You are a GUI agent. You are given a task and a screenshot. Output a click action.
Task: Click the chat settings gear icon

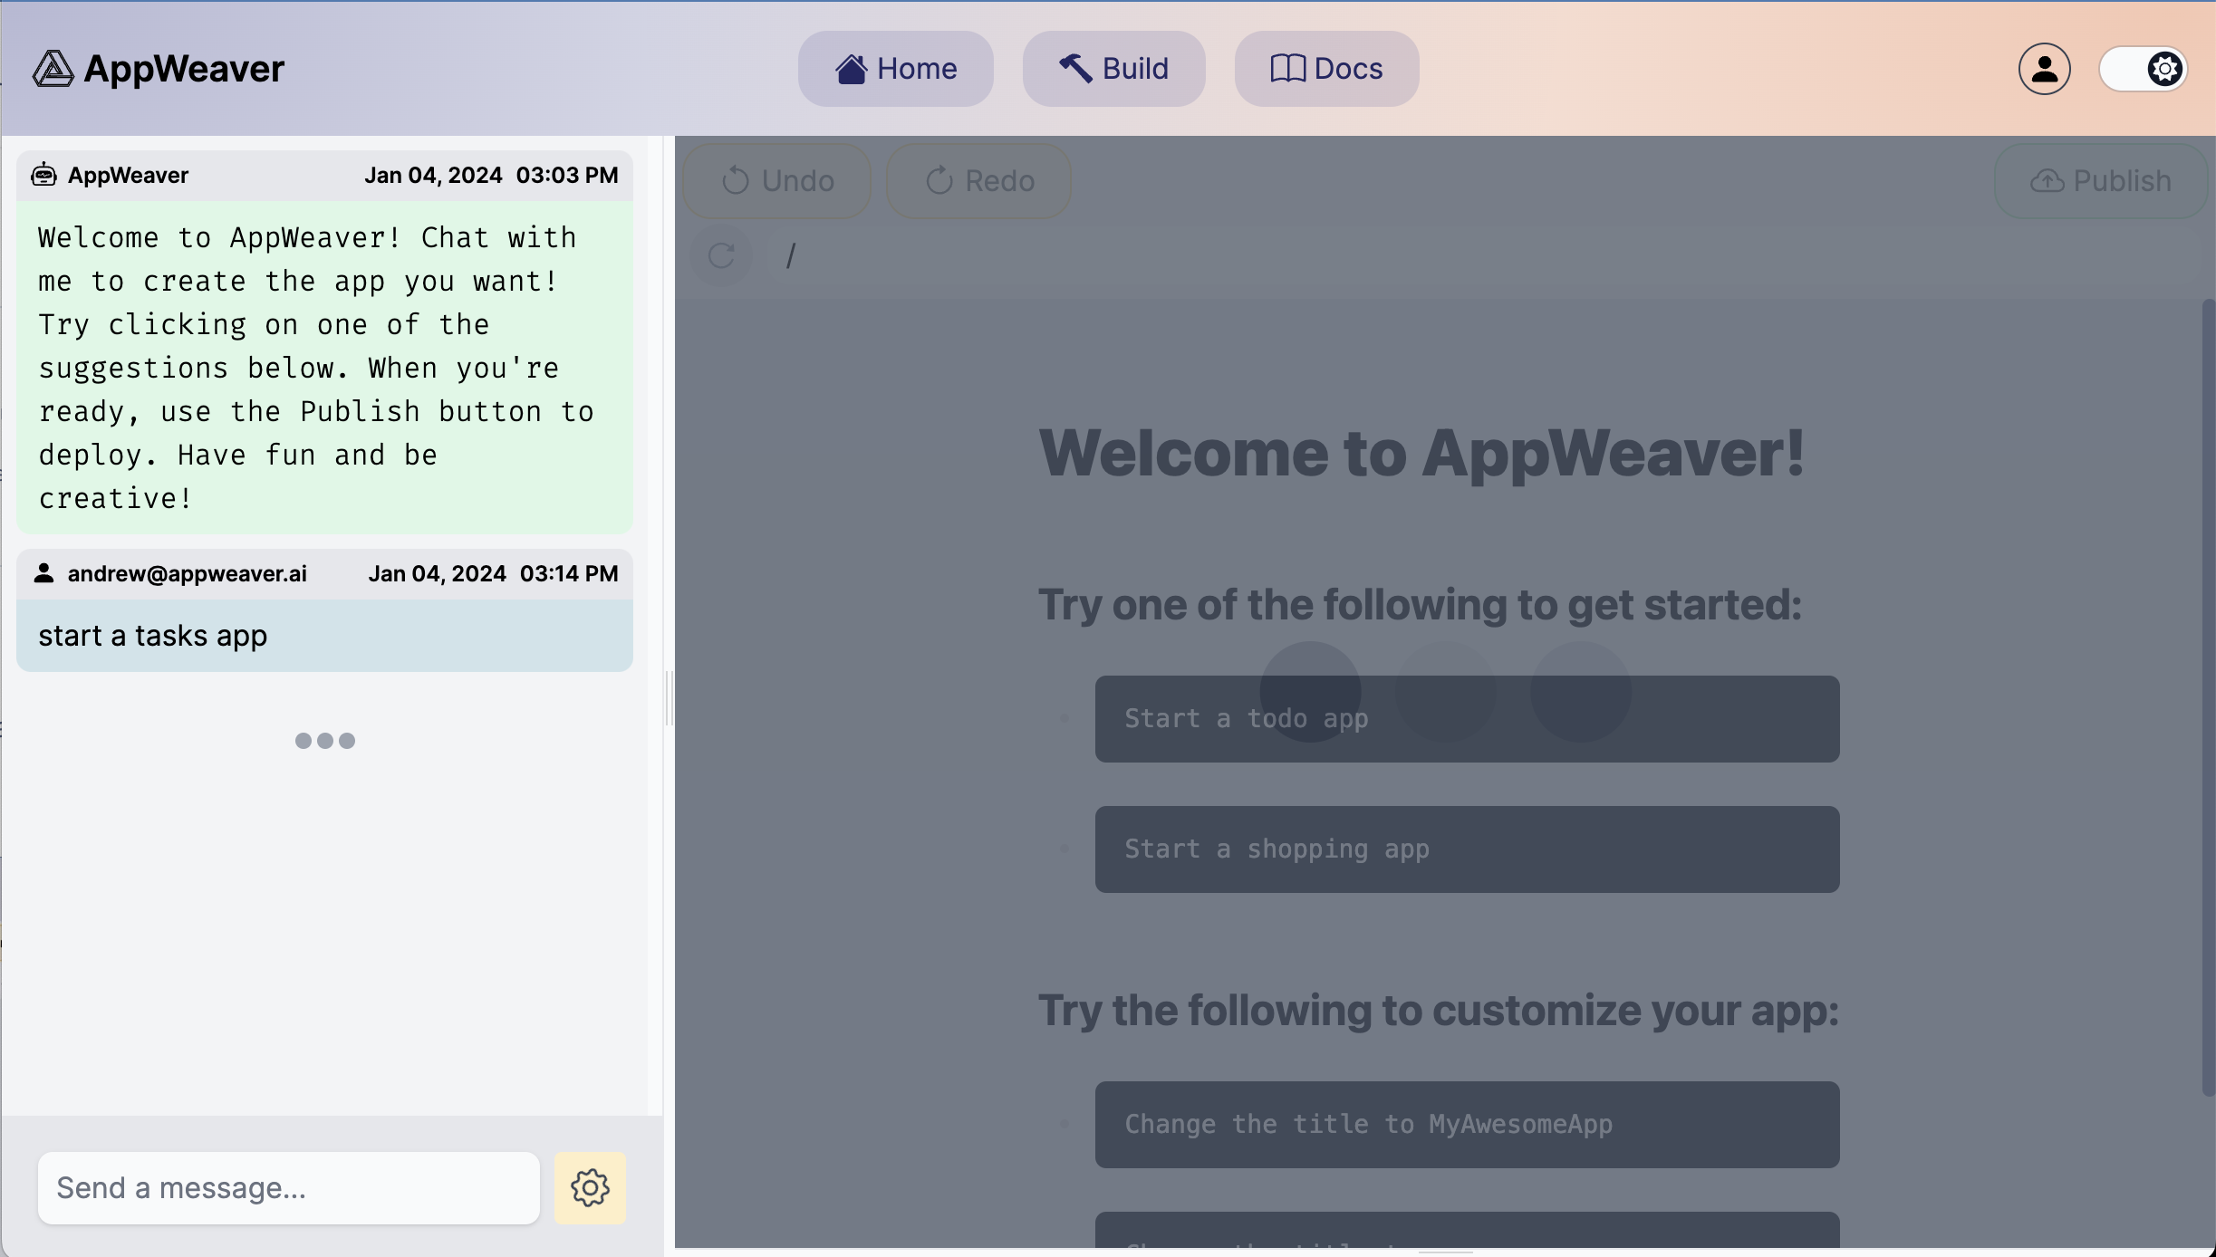coord(590,1187)
